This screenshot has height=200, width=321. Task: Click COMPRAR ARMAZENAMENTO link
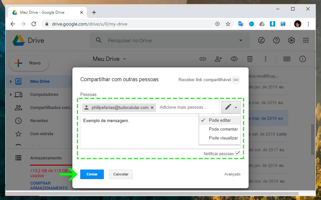[49, 186]
